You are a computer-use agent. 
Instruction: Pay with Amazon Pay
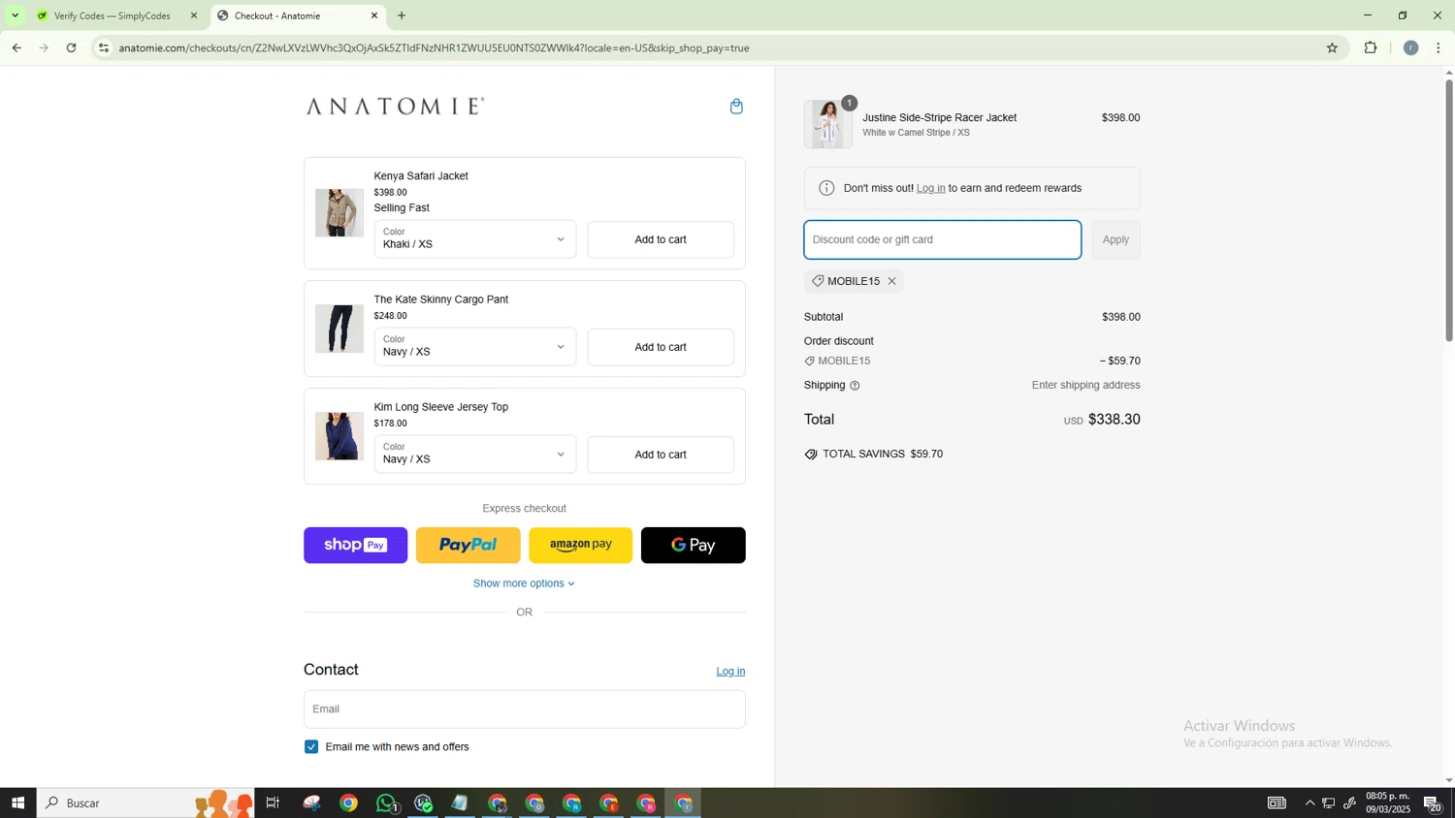(x=581, y=546)
